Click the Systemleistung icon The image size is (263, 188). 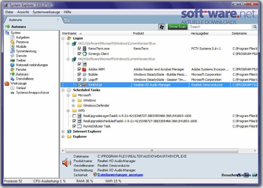tap(12, 51)
